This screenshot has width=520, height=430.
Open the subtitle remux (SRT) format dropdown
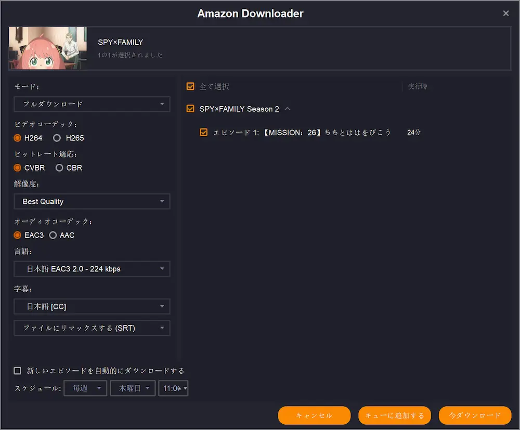[x=92, y=328]
